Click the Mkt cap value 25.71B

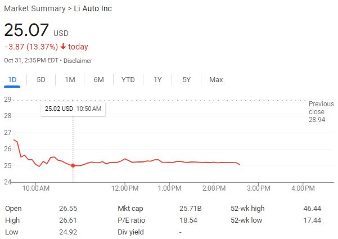pos(190,209)
